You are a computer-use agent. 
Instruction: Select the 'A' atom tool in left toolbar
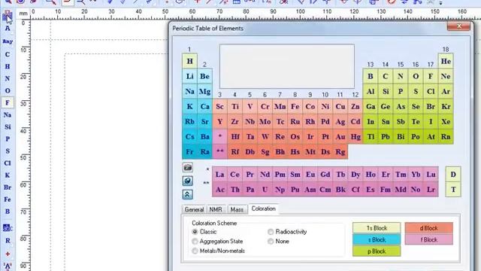8,29
